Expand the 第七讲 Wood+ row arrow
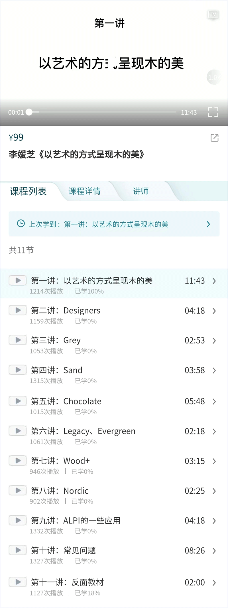Image resolution: width=228 pixels, height=608 pixels. pyautogui.click(x=214, y=461)
